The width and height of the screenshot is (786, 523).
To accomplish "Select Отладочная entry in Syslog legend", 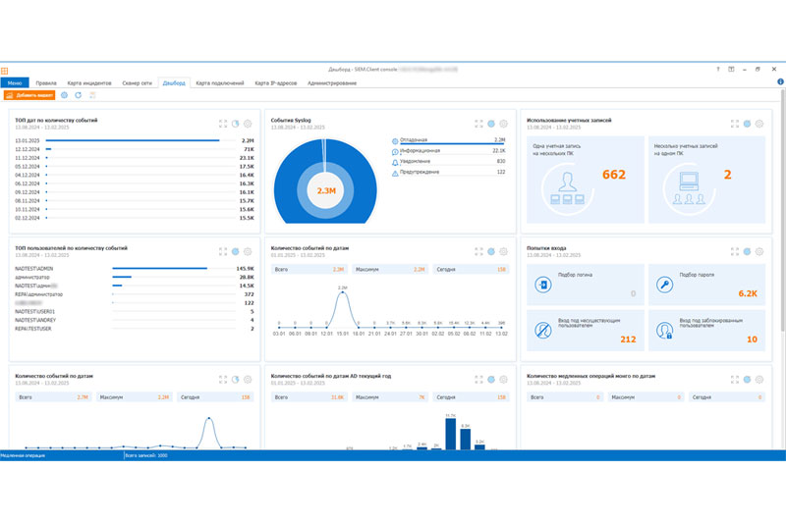I will (448, 140).
